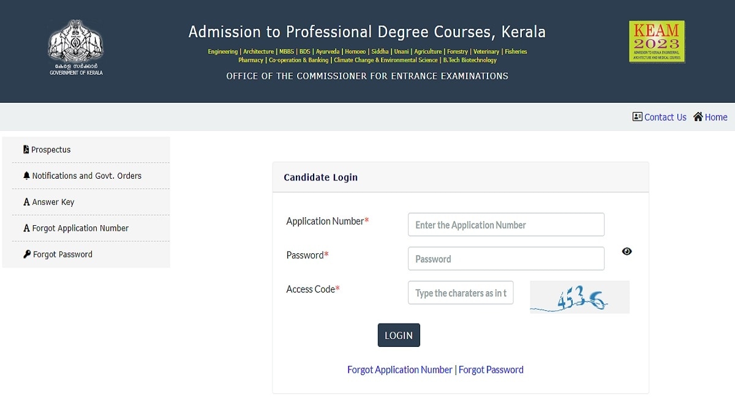The height and width of the screenshot is (413, 735).
Task: Select the Engineering course link in header
Action: (x=222, y=51)
